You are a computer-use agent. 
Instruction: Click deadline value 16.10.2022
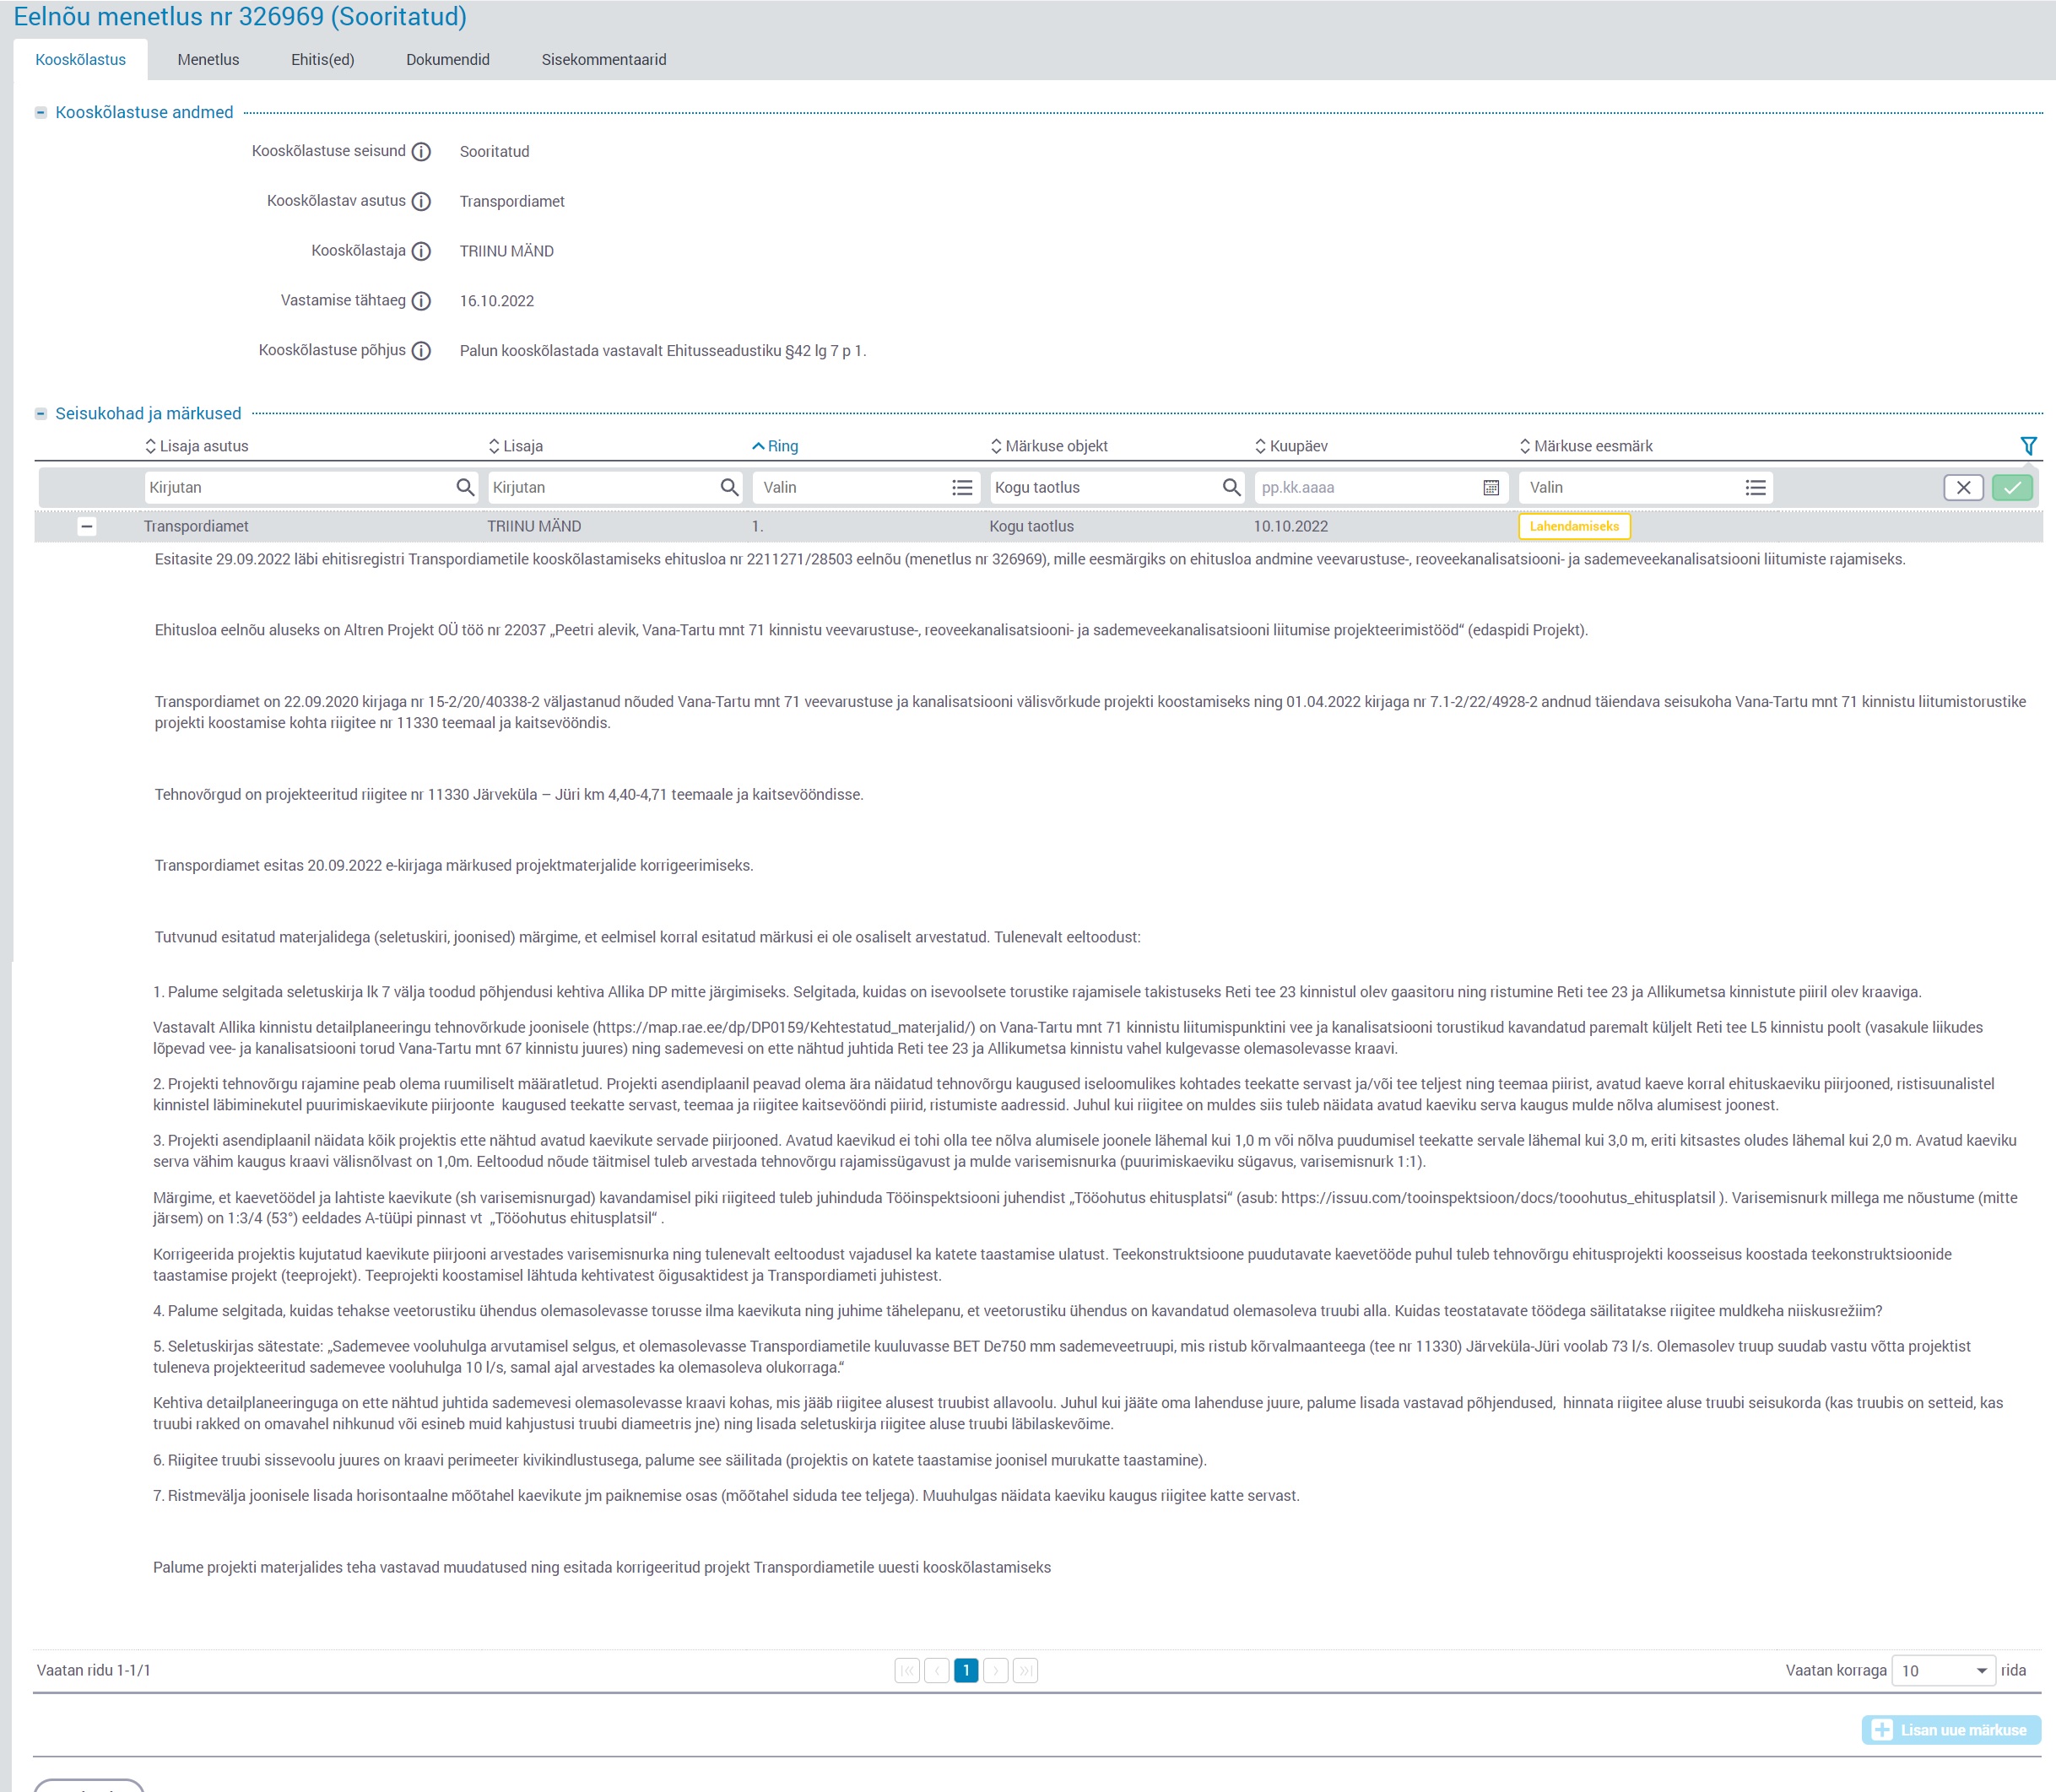(497, 301)
